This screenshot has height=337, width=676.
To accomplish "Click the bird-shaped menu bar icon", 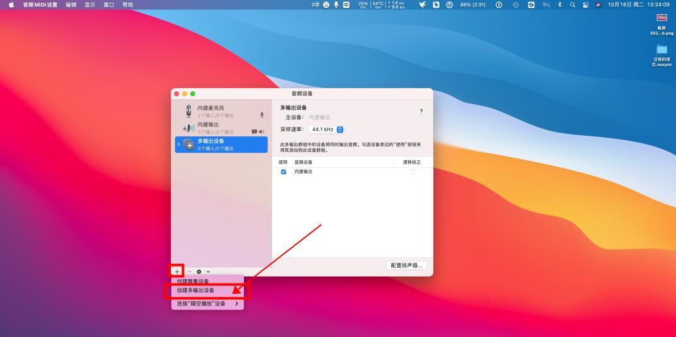I will click(423, 5).
